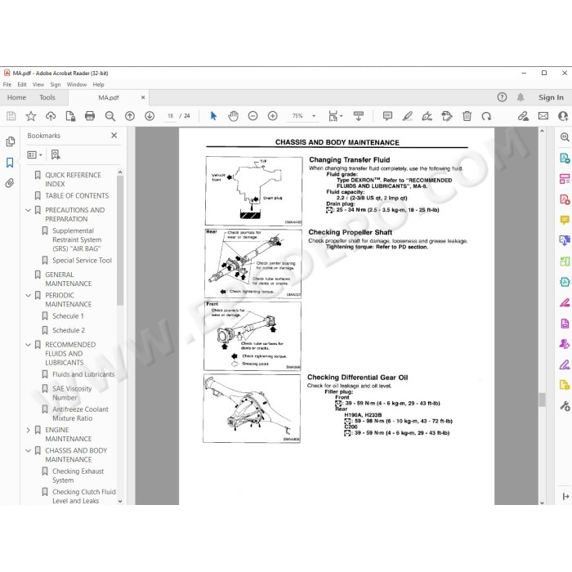Close the MA.pdf document tab

click(143, 97)
